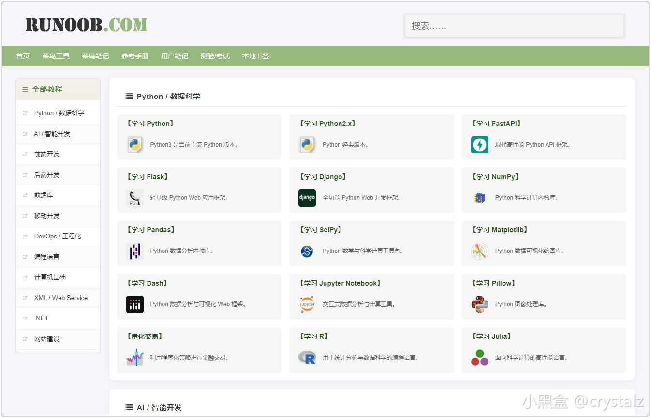
Task: Open 本地书签 in the navigation bar
Action: [256, 56]
